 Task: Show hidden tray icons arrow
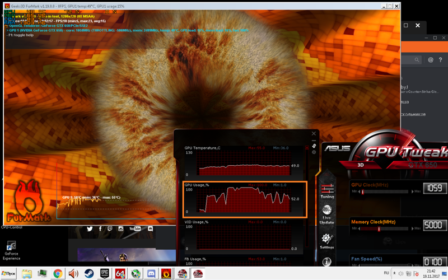click(395, 273)
